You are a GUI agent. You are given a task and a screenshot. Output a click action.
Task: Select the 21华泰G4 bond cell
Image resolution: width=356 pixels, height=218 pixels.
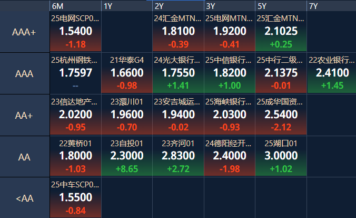point(127,73)
